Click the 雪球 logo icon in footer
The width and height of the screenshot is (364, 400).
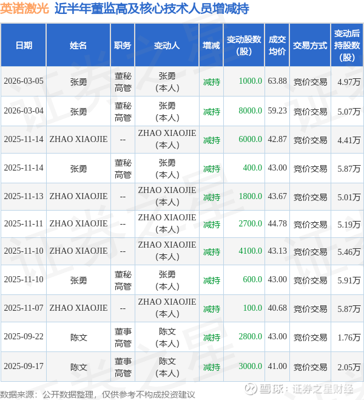click(251, 389)
